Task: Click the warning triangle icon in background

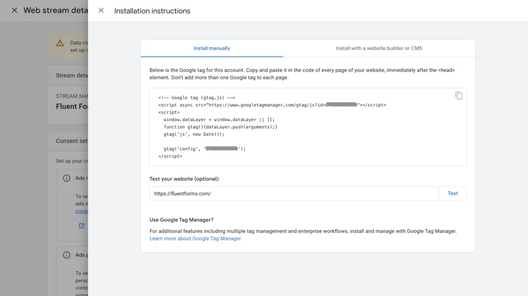Action: coord(60,43)
